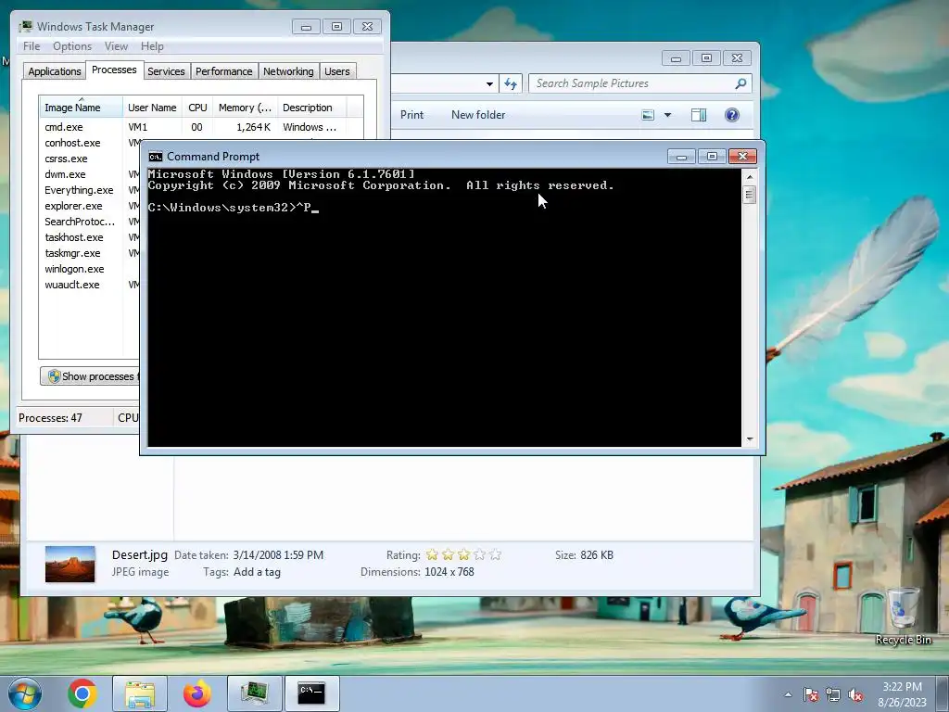The height and width of the screenshot is (712, 949).
Task: Click the Task Manager title bar icon
Action: pyautogui.click(x=25, y=27)
